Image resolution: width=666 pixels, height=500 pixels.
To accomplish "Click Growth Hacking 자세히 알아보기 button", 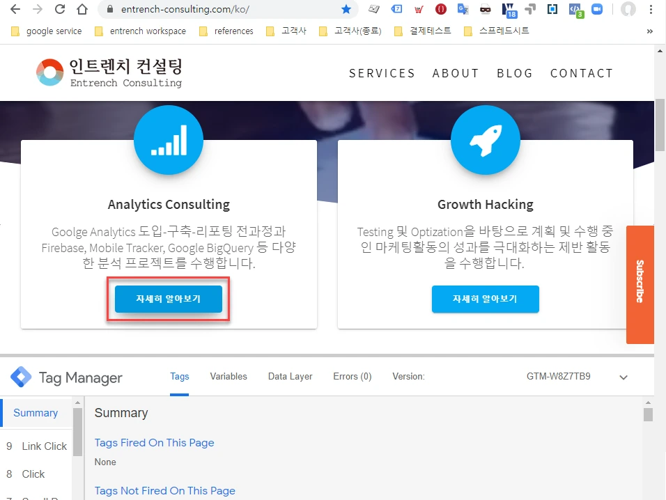I will pyautogui.click(x=485, y=299).
